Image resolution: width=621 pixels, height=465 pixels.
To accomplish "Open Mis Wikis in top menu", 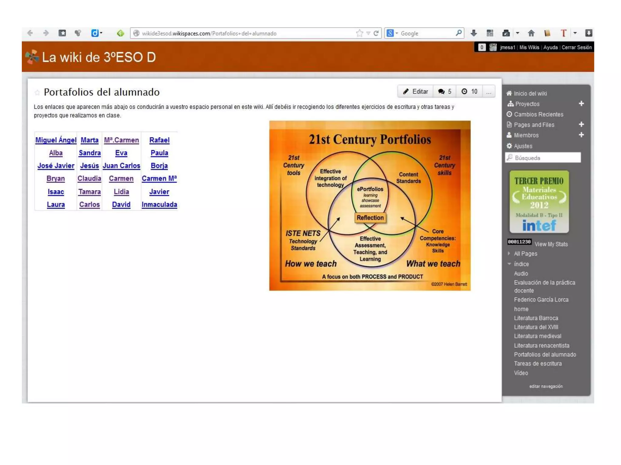I will (529, 47).
